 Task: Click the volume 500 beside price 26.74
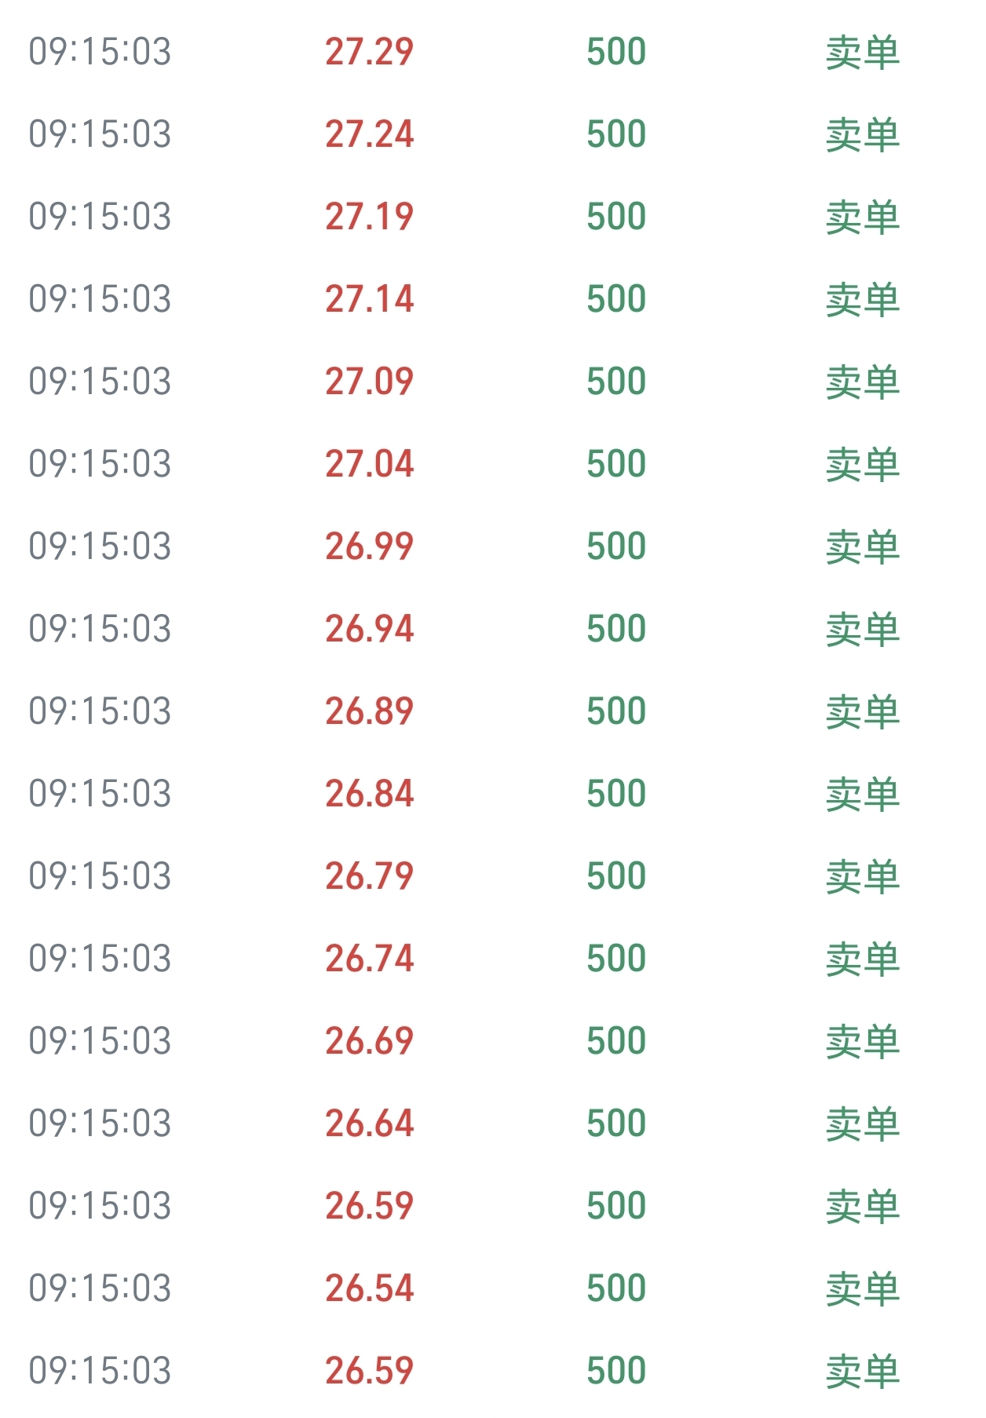pyautogui.click(x=616, y=959)
